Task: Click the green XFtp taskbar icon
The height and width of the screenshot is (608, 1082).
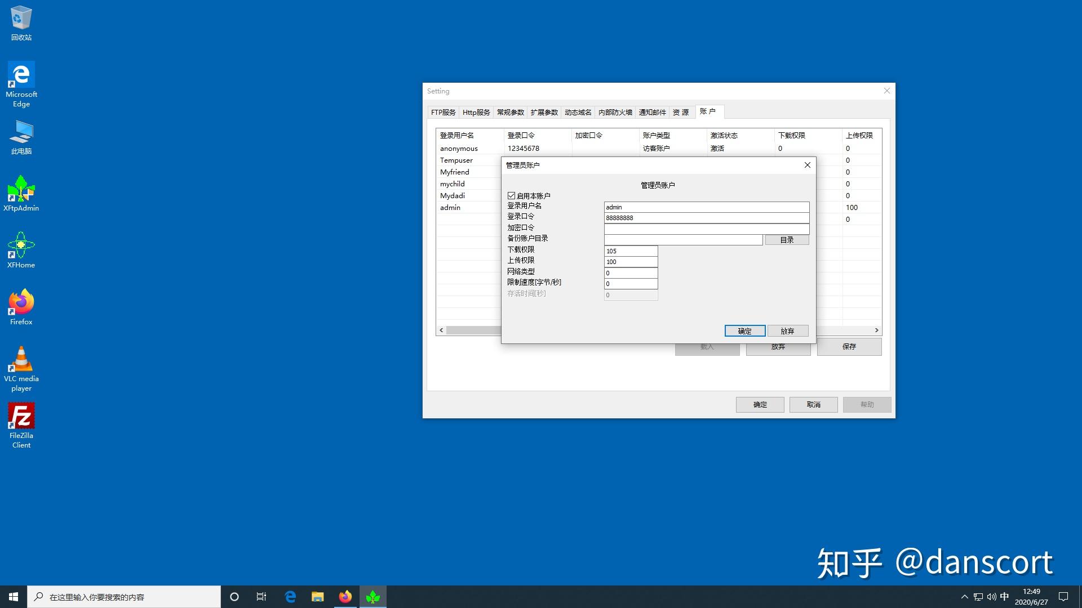Action: [x=373, y=597]
